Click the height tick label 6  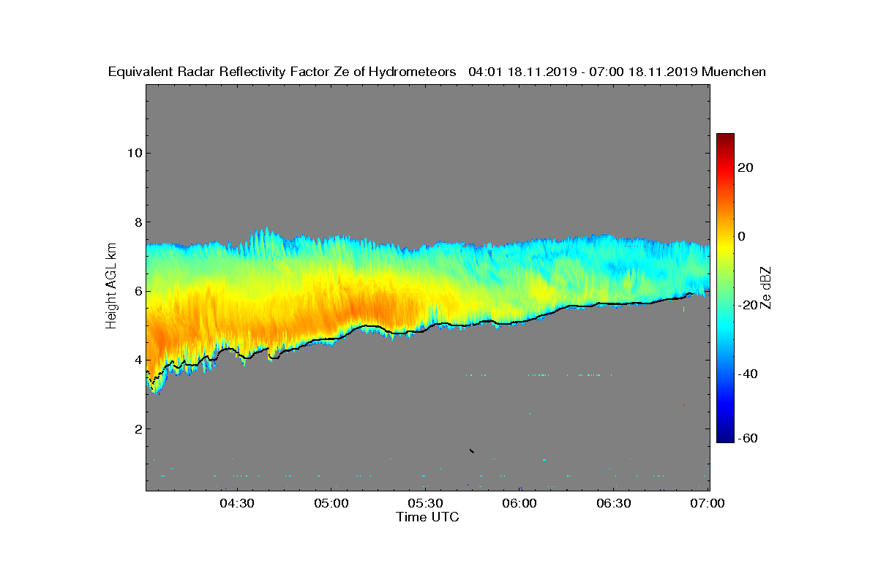(x=138, y=291)
